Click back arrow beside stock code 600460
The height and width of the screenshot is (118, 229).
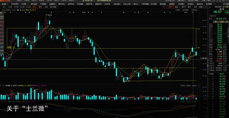point(210,7)
